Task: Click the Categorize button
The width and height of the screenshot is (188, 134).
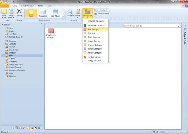Action: [87, 13]
